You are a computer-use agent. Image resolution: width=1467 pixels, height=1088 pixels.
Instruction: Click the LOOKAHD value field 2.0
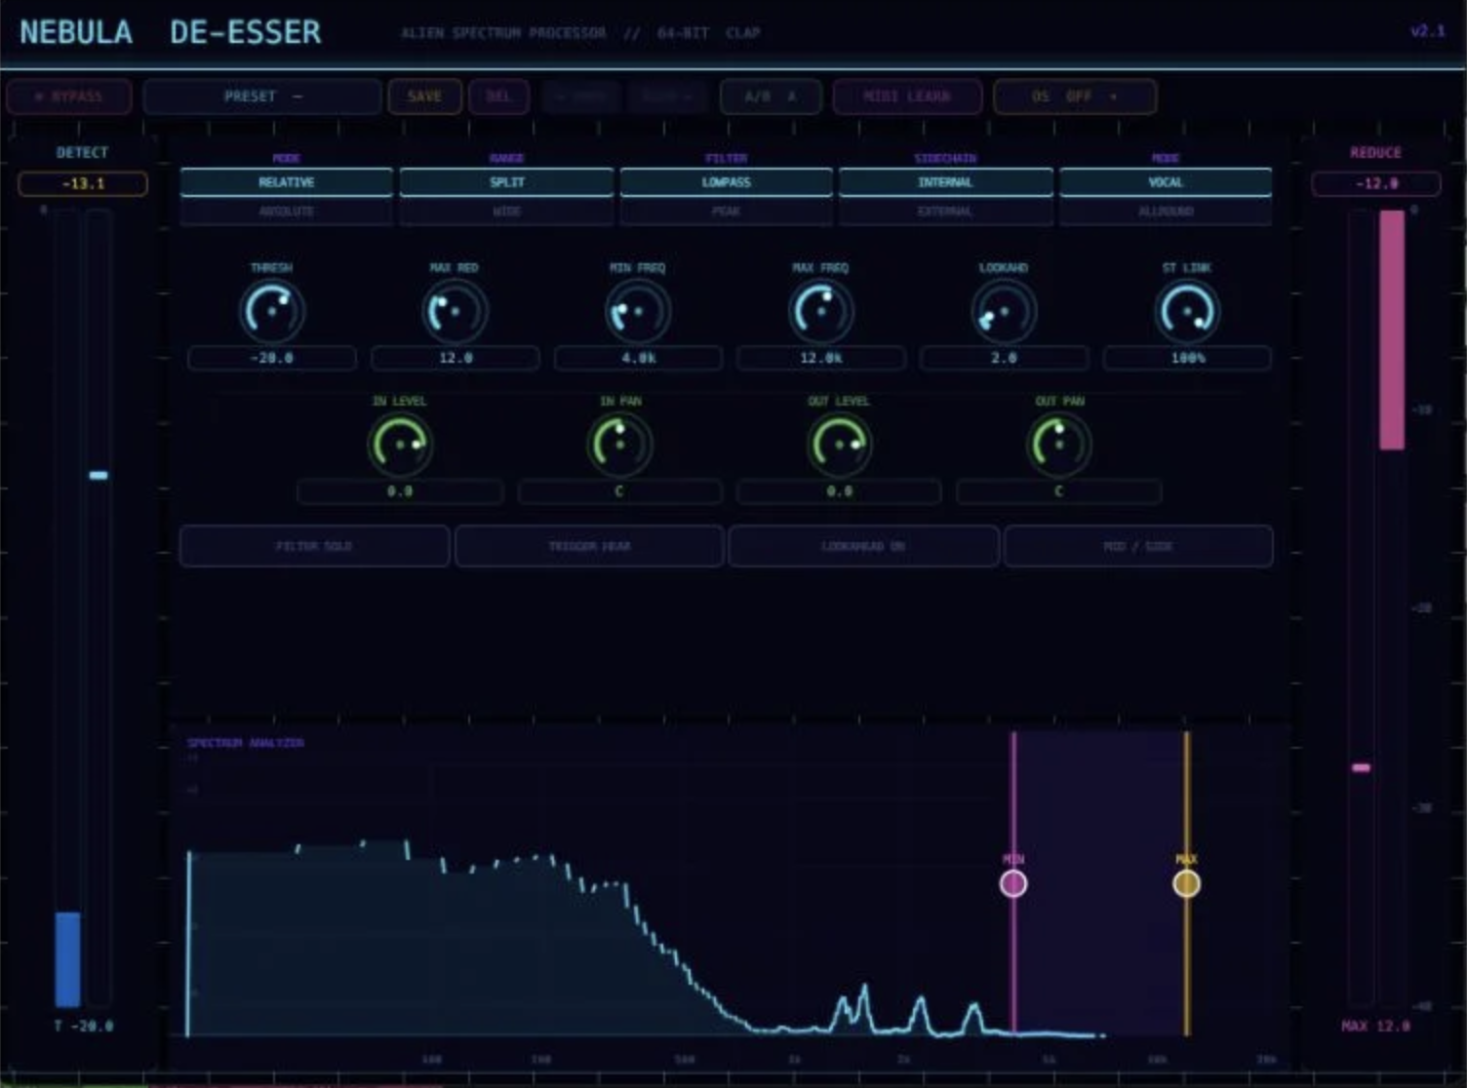(1004, 358)
